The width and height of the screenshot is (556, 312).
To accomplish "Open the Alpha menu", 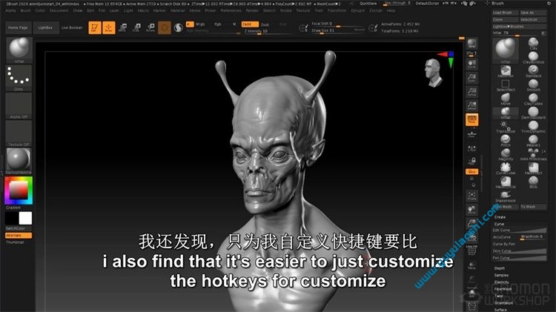I will (10, 10).
